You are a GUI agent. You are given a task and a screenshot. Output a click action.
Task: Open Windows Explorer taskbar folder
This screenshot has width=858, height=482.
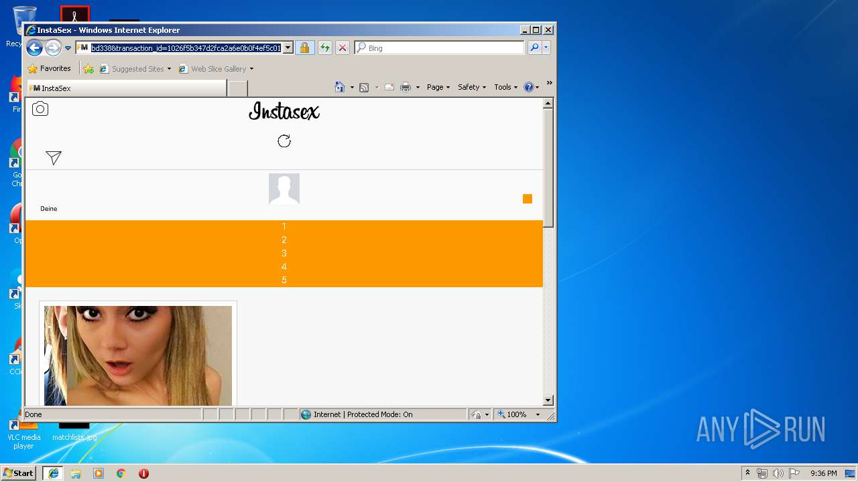pyautogui.click(x=76, y=473)
